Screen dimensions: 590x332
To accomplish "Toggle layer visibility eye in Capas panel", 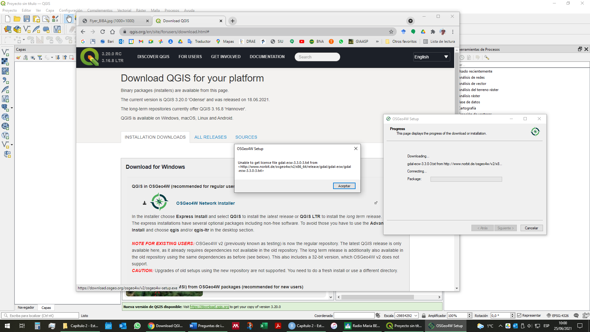I will tap(33, 58).
